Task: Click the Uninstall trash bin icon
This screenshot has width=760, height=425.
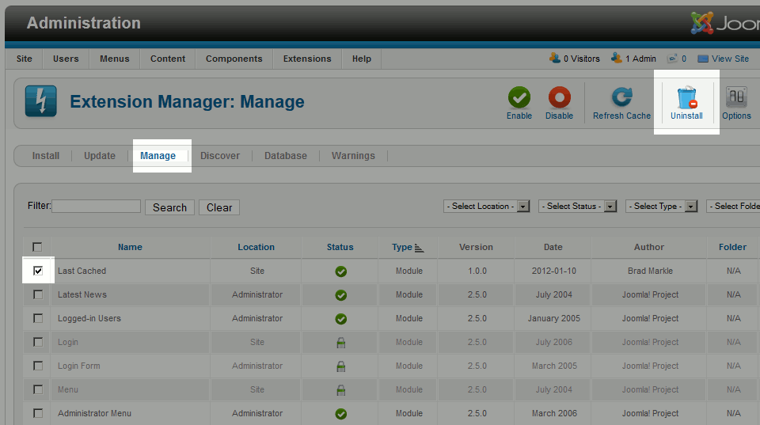Action: (x=686, y=97)
